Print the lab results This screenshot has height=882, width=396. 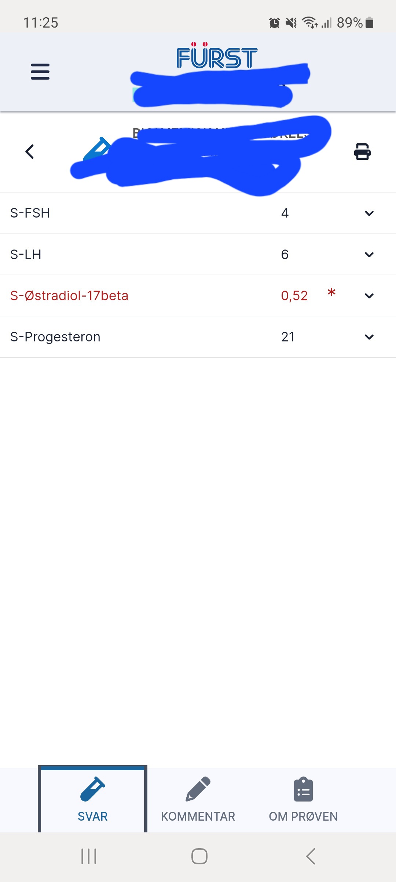[x=362, y=151]
